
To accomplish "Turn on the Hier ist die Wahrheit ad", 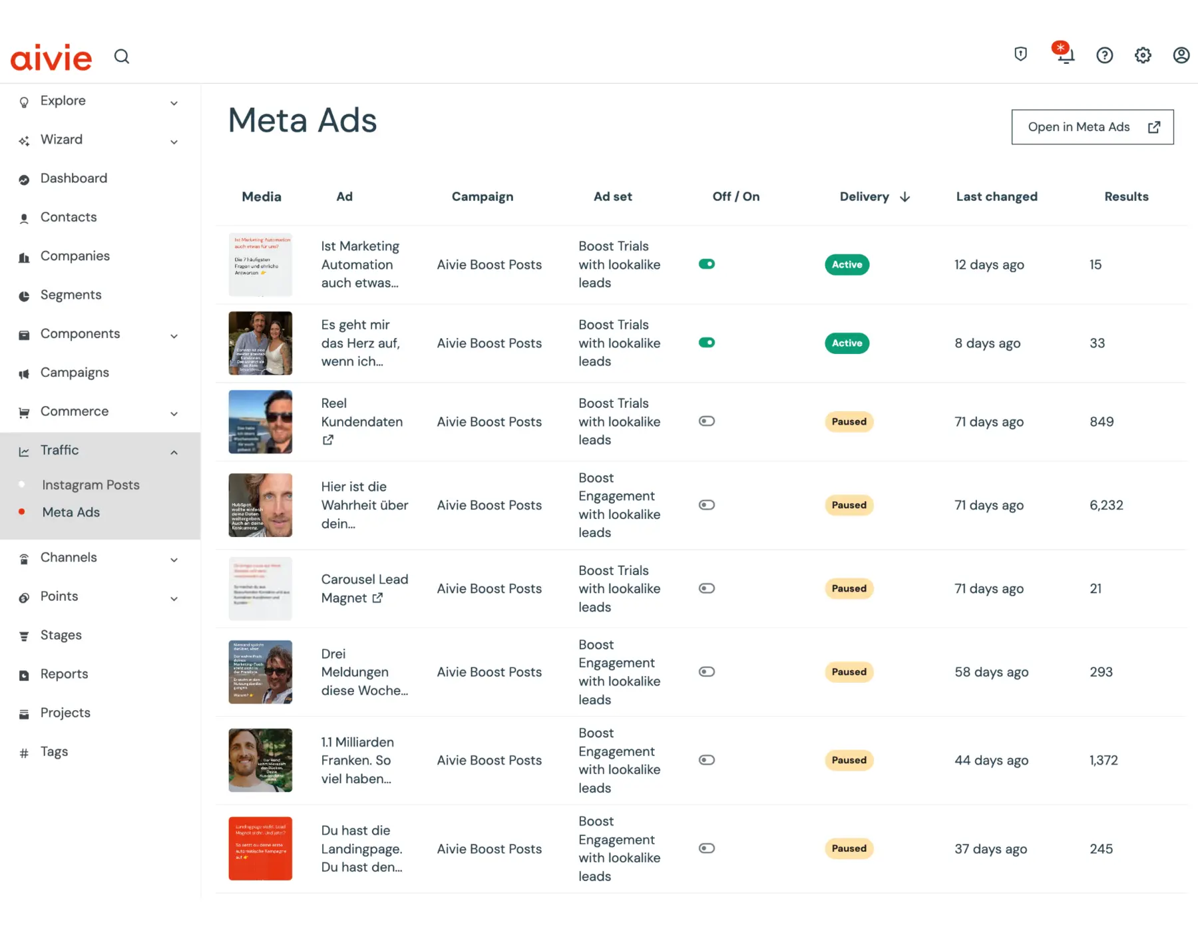I will (x=707, y=505).
